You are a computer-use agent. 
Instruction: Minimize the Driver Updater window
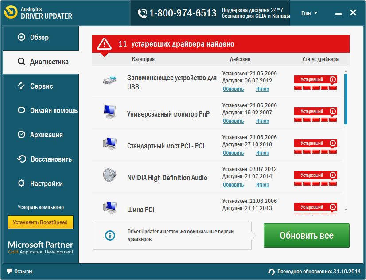(x=339, y=14)
